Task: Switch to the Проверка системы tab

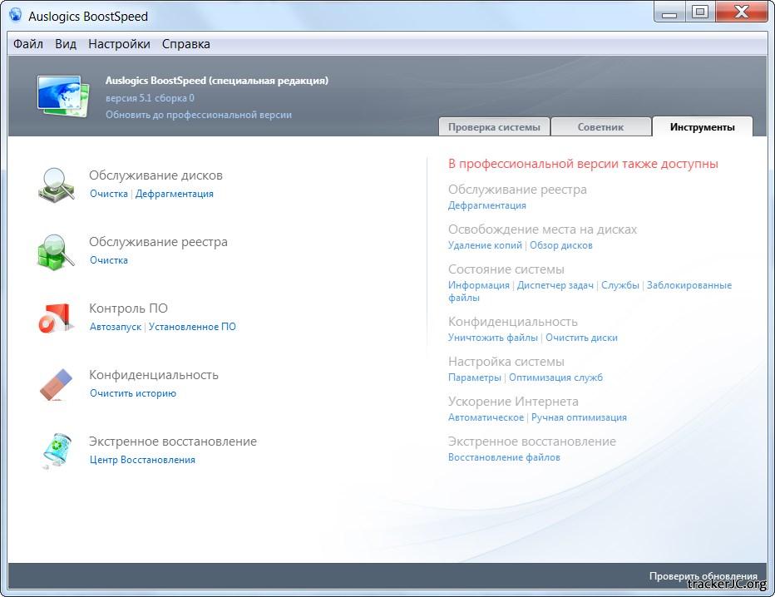Action: [494, 127]
